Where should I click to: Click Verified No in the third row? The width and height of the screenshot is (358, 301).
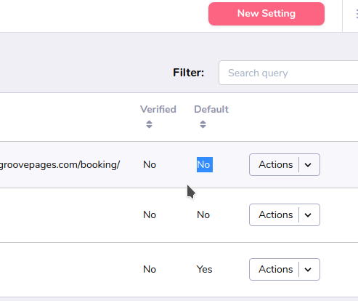click(x=150, y=269)
